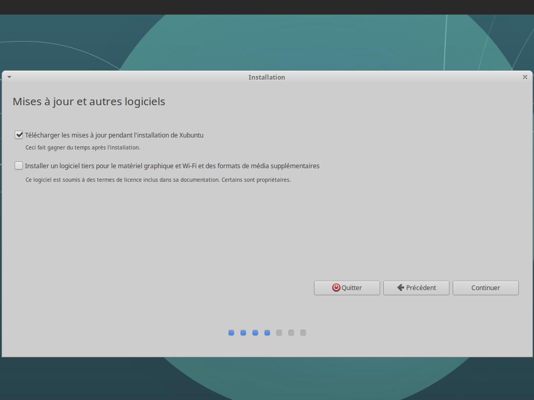Click the Installation title bar text
The width and height of the screenshot is (534, 400).
266,77
